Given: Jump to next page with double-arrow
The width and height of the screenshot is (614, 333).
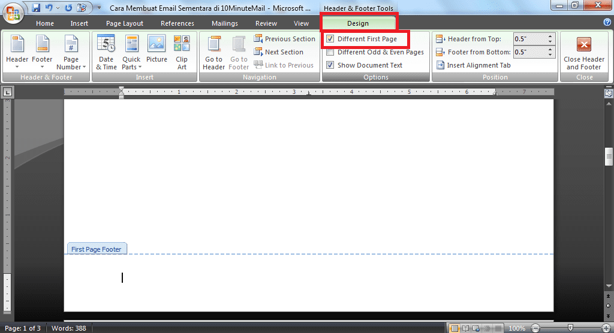Looking at the screenshot, I should [x=608, y=315].
